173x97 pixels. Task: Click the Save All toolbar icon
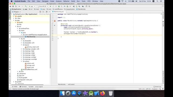click(x=13, y=6)
